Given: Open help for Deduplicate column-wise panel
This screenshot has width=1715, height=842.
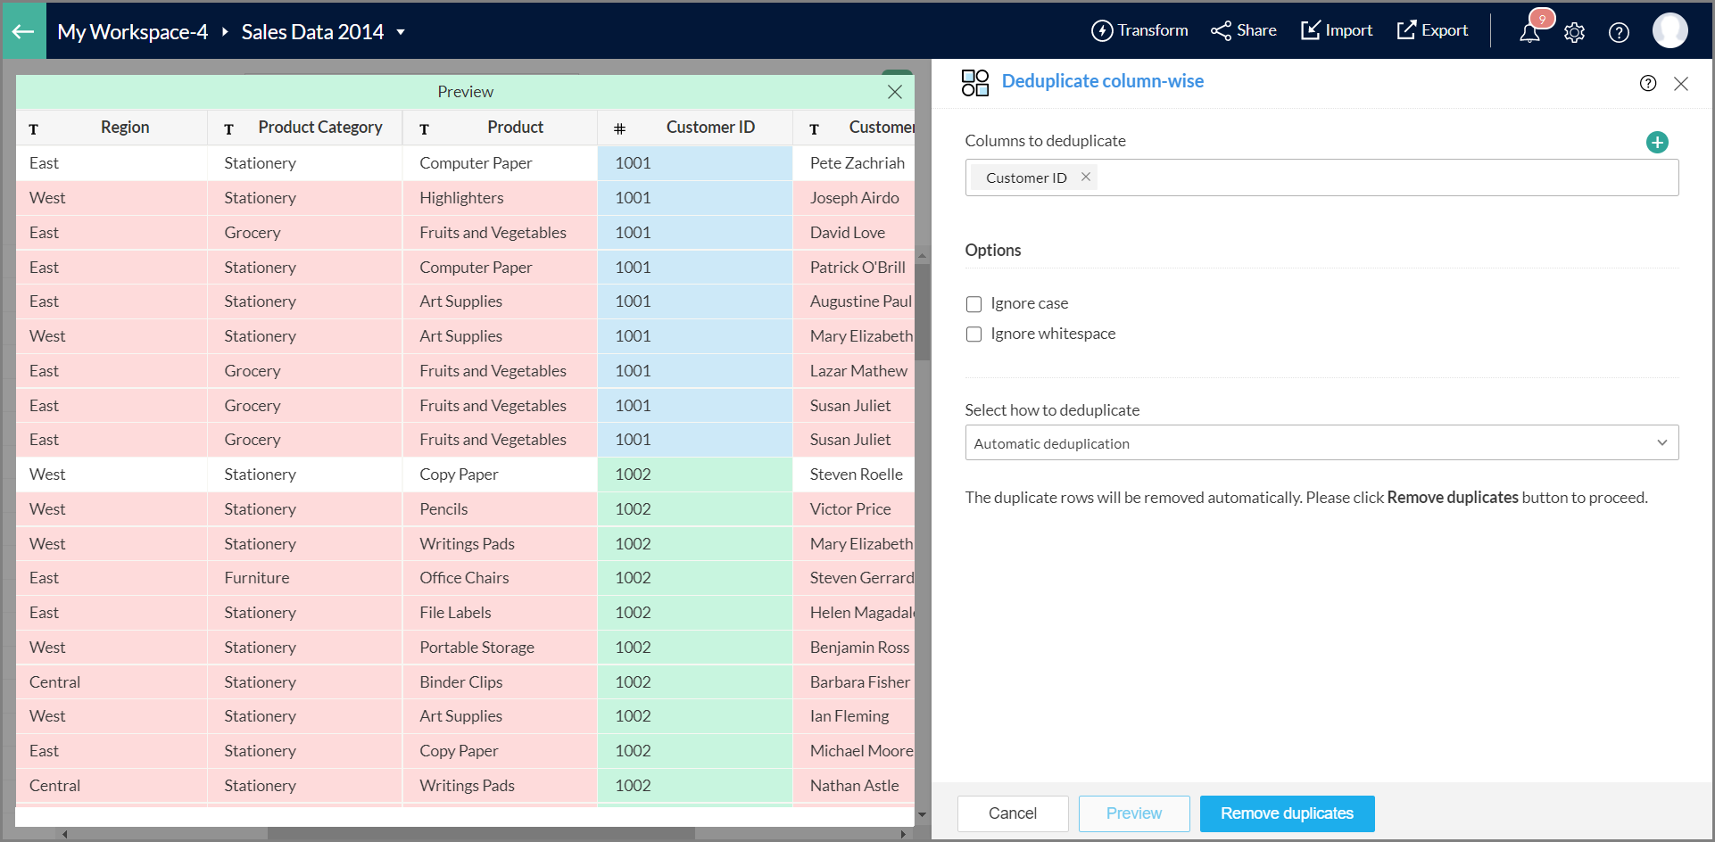Looking at the screenshot, I should pyautogui.click(x=1648, y=83).
